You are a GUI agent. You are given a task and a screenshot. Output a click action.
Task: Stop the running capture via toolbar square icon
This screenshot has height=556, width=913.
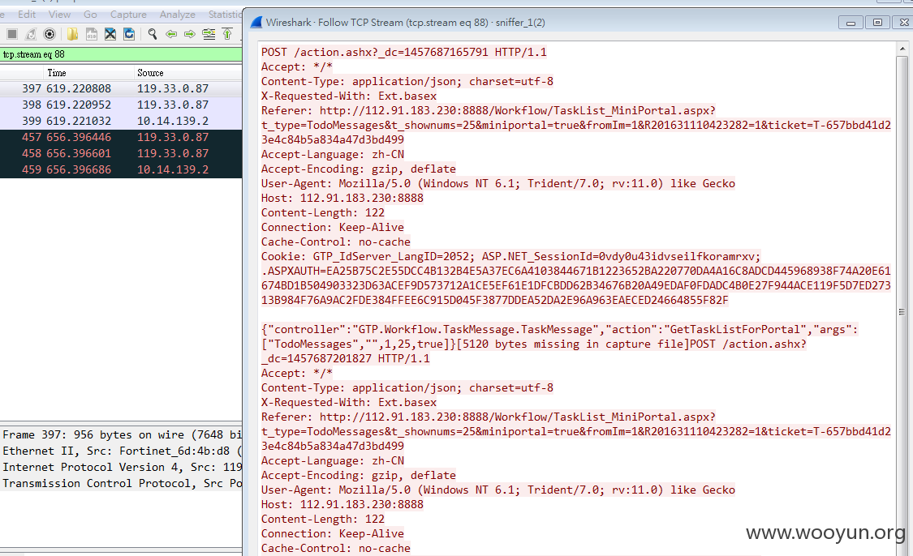coord(11,34)
